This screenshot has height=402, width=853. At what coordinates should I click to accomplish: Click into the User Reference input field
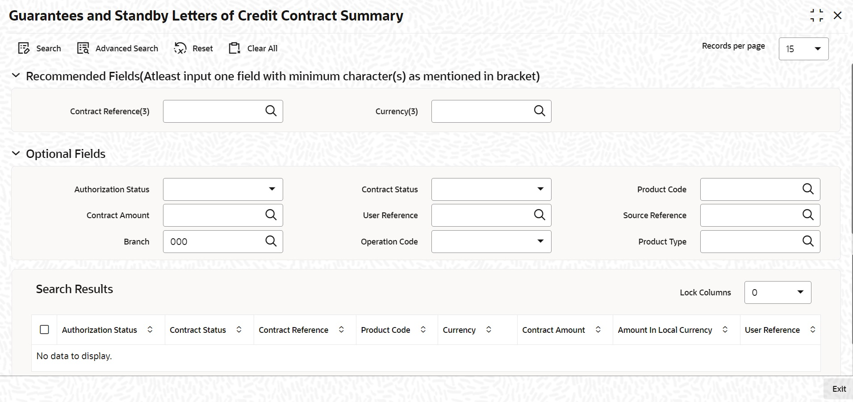480,215
